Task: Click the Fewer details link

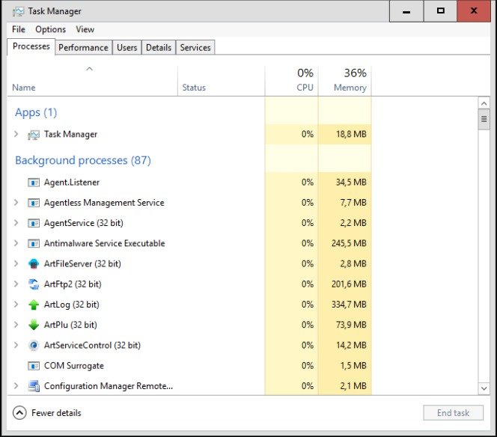Action: 56,413
